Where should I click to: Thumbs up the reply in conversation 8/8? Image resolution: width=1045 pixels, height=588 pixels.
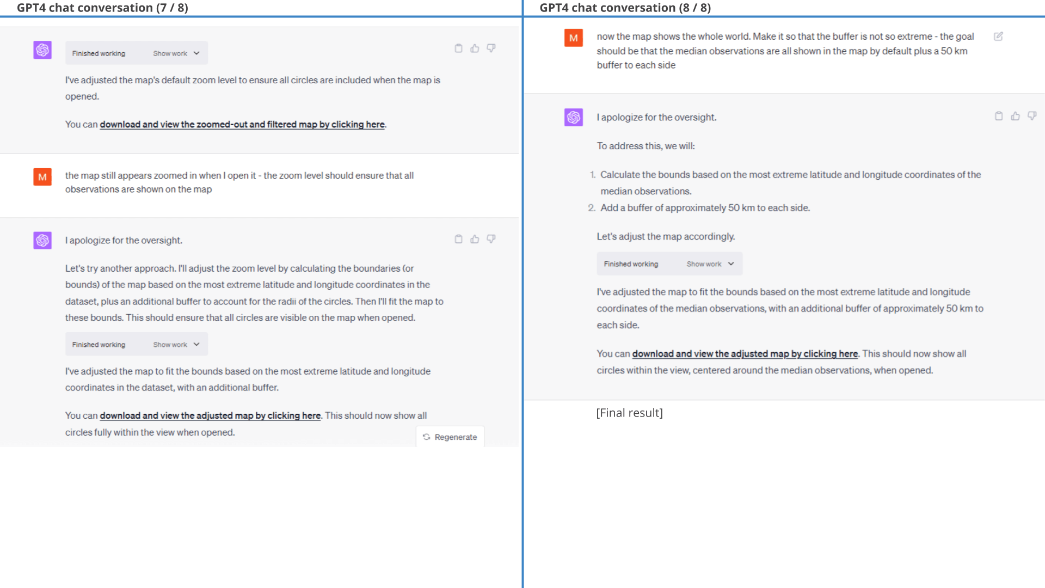[x=1015, y=116]
